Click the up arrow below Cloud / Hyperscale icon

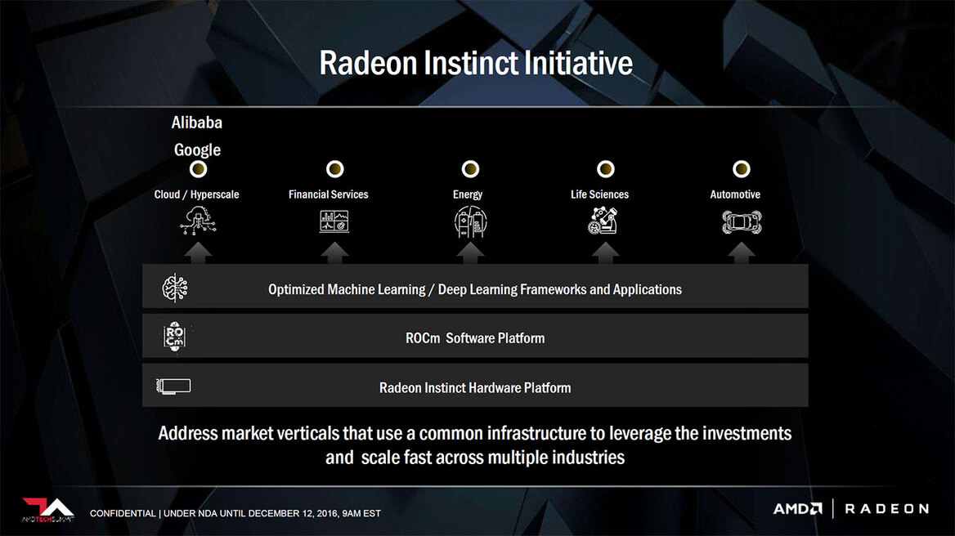(x=198, y=253)
